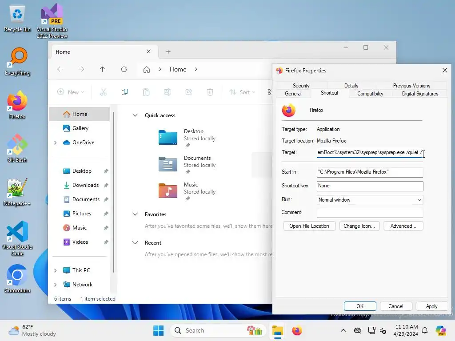The height and width of the screenshot is (341, 455).
Task: Confirm properties with OK
Action: point(360,306)
